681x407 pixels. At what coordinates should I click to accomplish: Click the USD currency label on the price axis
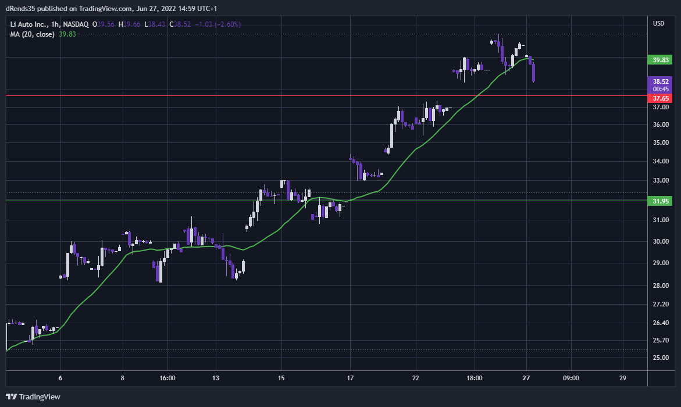click(x=658, y=23)
